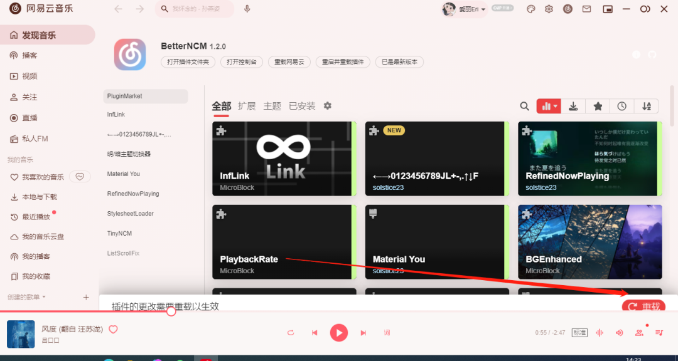This screenshot has height=361, width=678.
Task: Click the 重载网易云 button
Action: [289, 62]
